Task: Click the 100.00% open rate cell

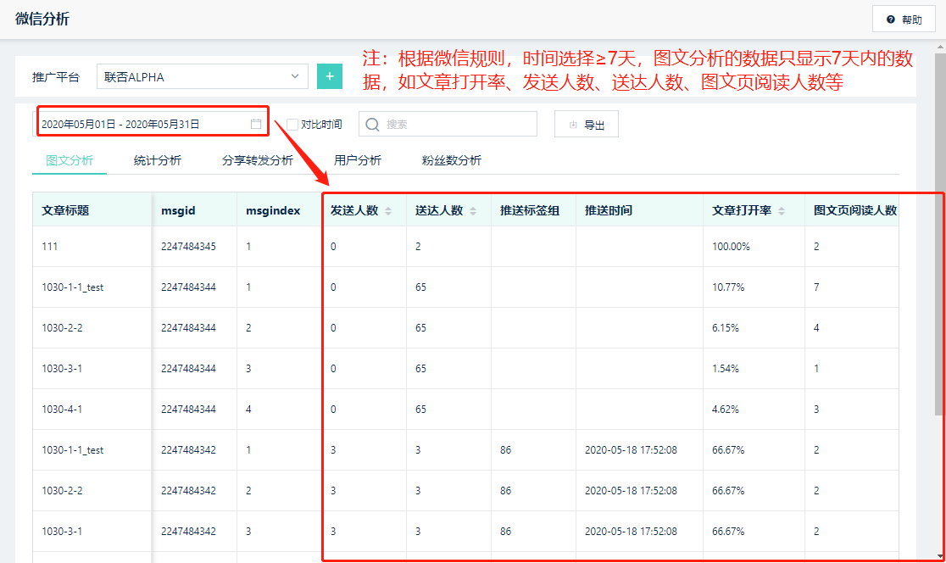Action: tap(754, 246)
